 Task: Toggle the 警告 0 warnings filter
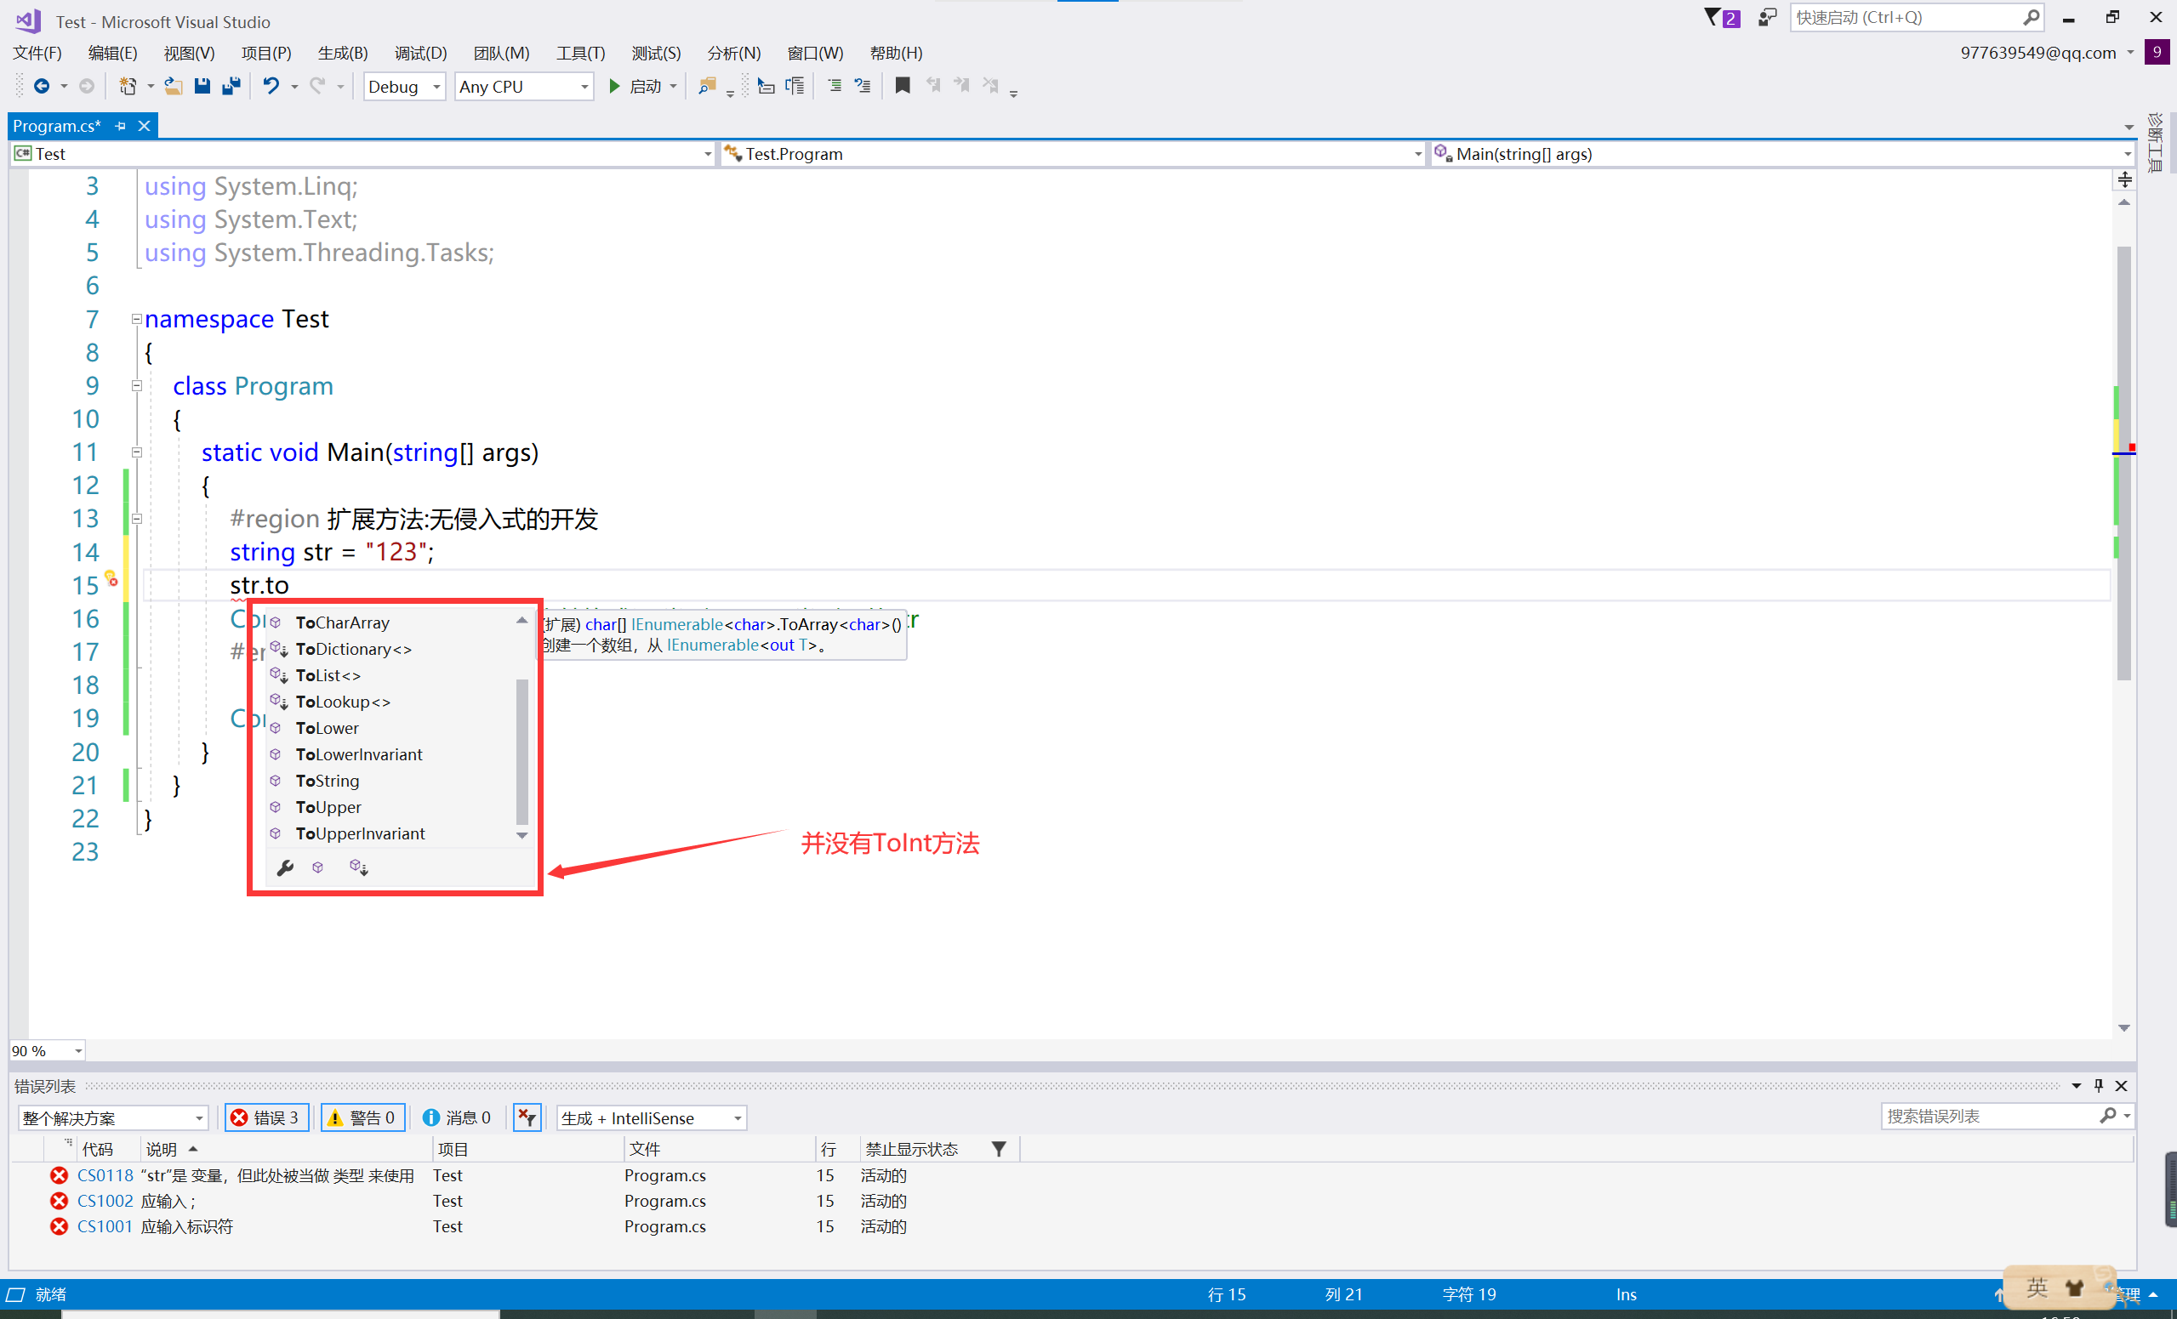tap(363, 1117)
